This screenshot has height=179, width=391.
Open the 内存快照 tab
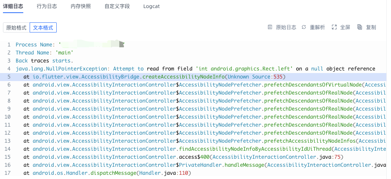(x=81, y=6)
